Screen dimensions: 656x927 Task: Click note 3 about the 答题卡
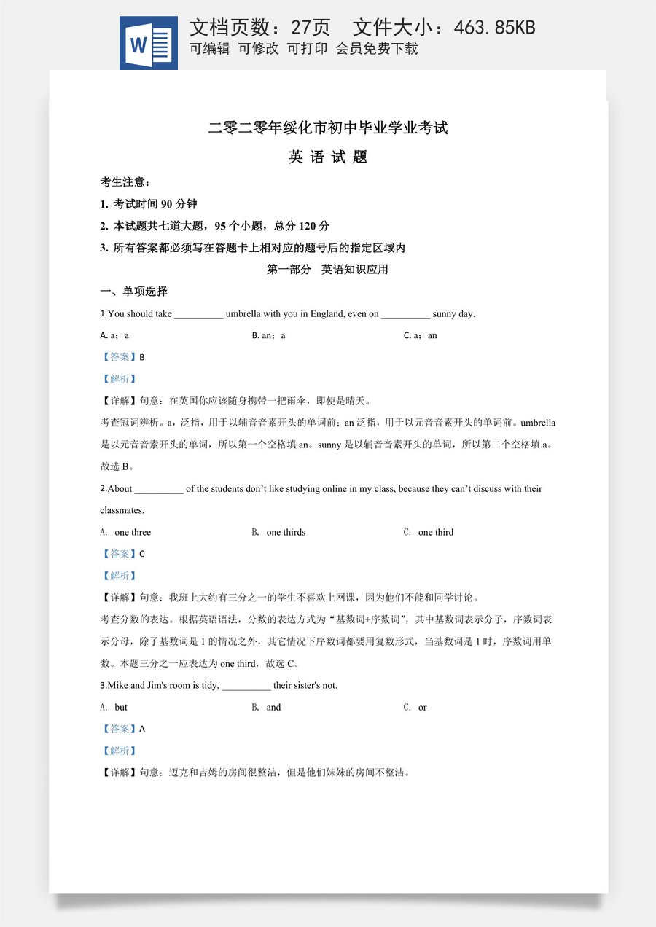[253, 248]
